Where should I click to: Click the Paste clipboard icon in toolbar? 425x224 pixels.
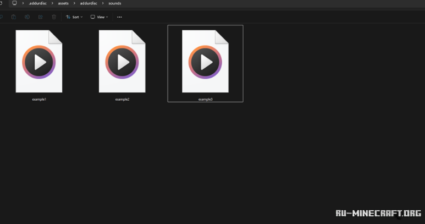coord(13,17)
